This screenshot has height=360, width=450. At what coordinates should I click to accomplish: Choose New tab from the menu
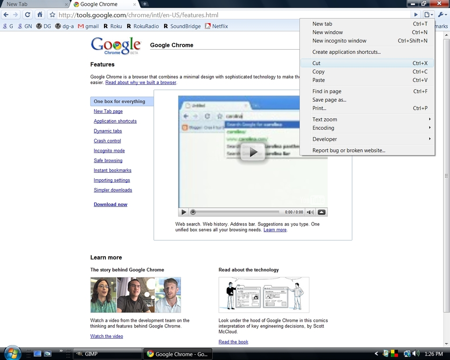367,24
